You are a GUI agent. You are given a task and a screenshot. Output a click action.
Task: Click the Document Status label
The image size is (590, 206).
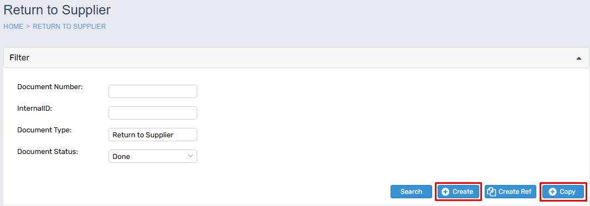[48, 152]
